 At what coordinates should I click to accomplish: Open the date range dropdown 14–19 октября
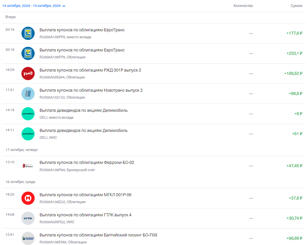34,6
